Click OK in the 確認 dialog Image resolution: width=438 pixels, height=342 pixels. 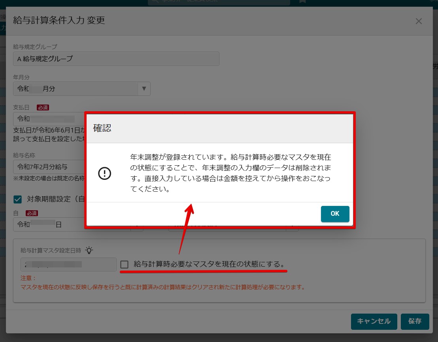pos(335,214)
